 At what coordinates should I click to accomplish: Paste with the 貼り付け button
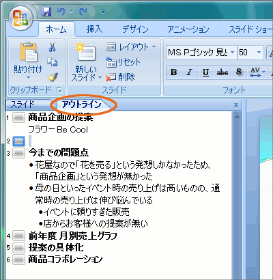point(28,61)
